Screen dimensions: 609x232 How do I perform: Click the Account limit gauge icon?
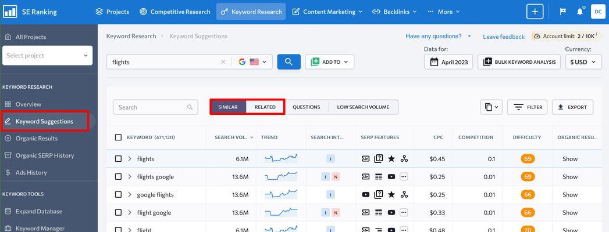(x=537, y=36)
